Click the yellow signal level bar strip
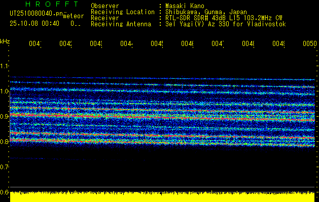 click(x=162, y=196)
